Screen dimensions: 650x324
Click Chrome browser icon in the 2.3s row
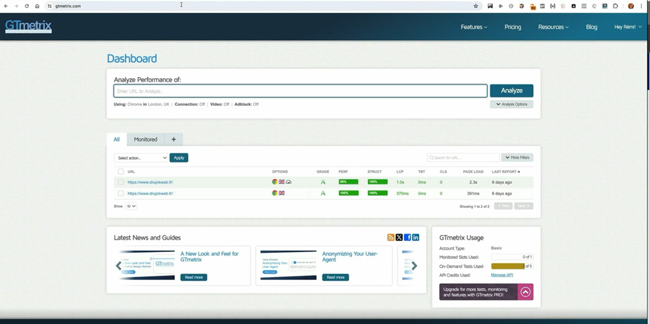pyautogui.click(x=275, y=182)
